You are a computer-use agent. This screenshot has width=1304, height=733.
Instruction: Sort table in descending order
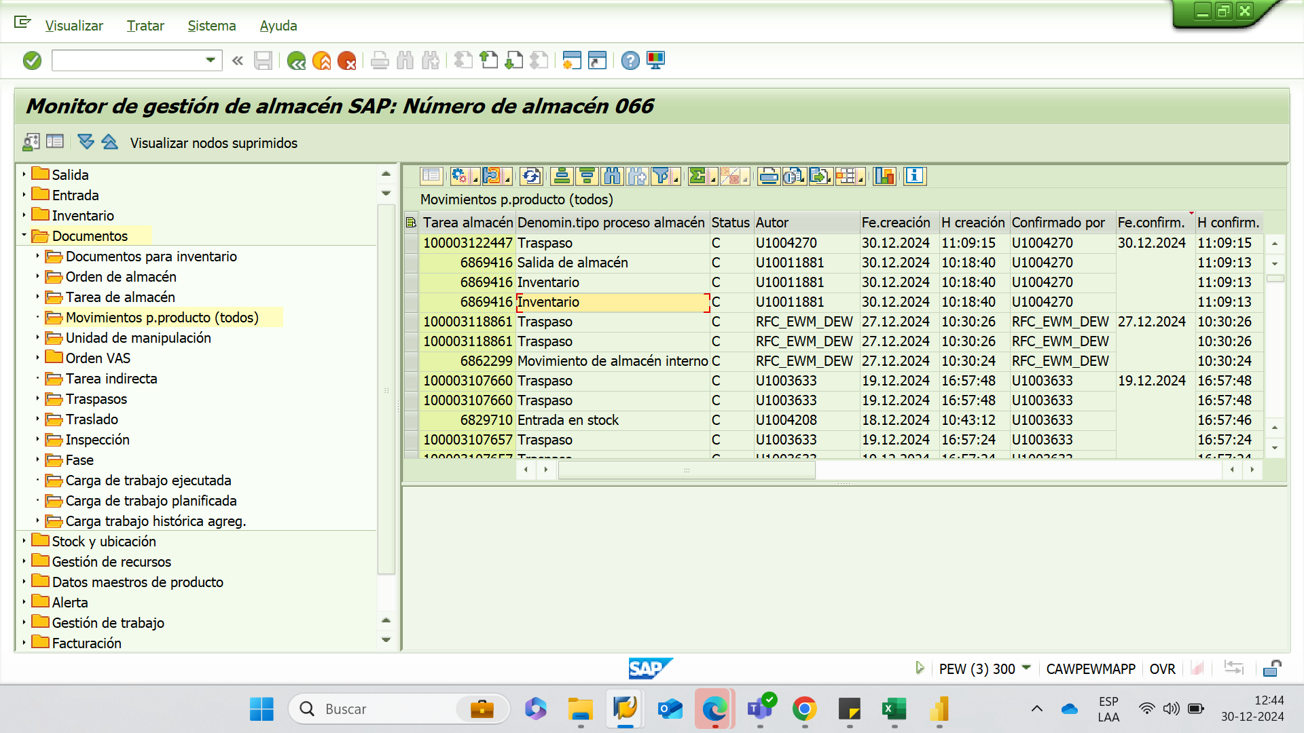(587, 176)
